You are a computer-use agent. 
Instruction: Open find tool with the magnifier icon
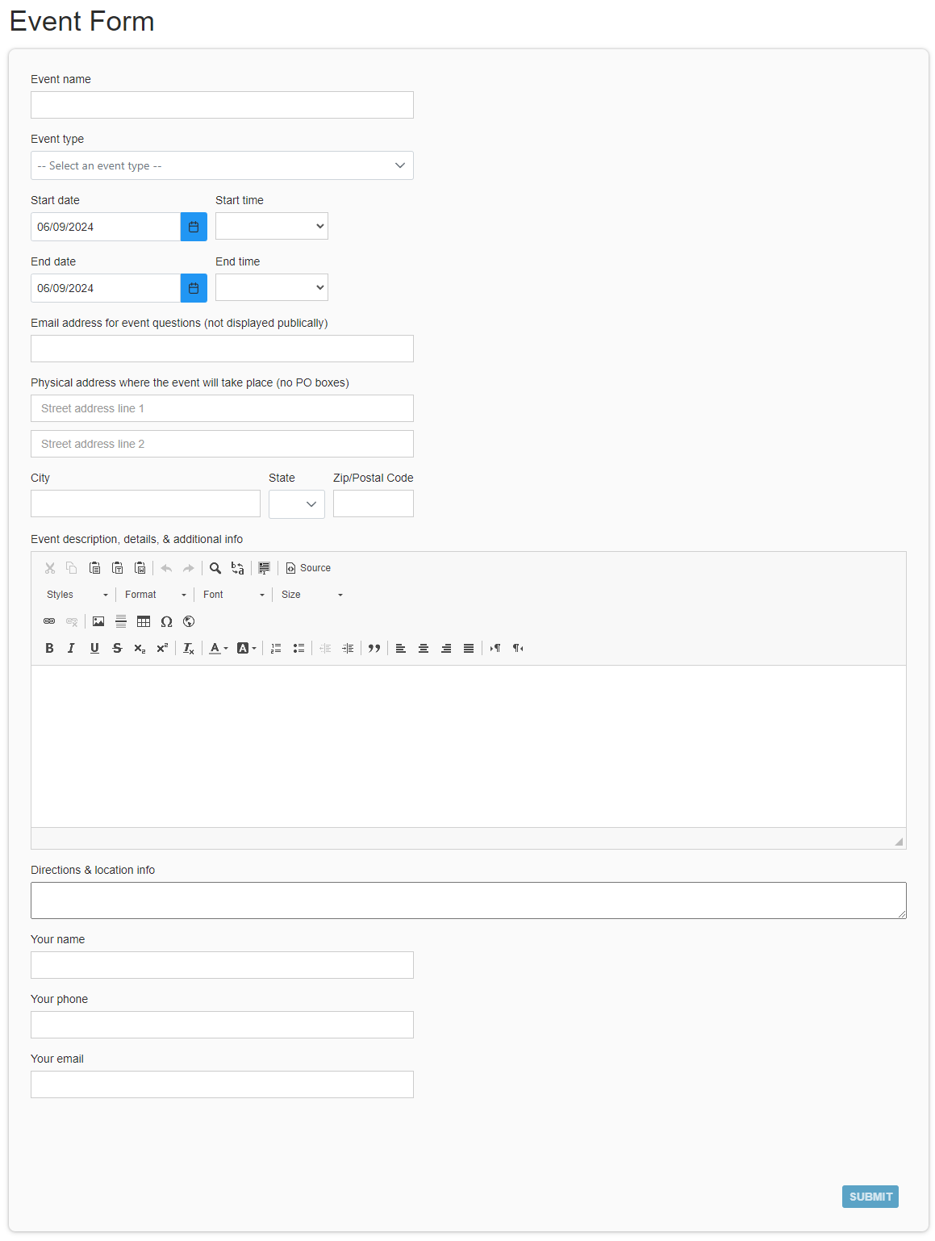pyautogui.click(x=215, y=568)
